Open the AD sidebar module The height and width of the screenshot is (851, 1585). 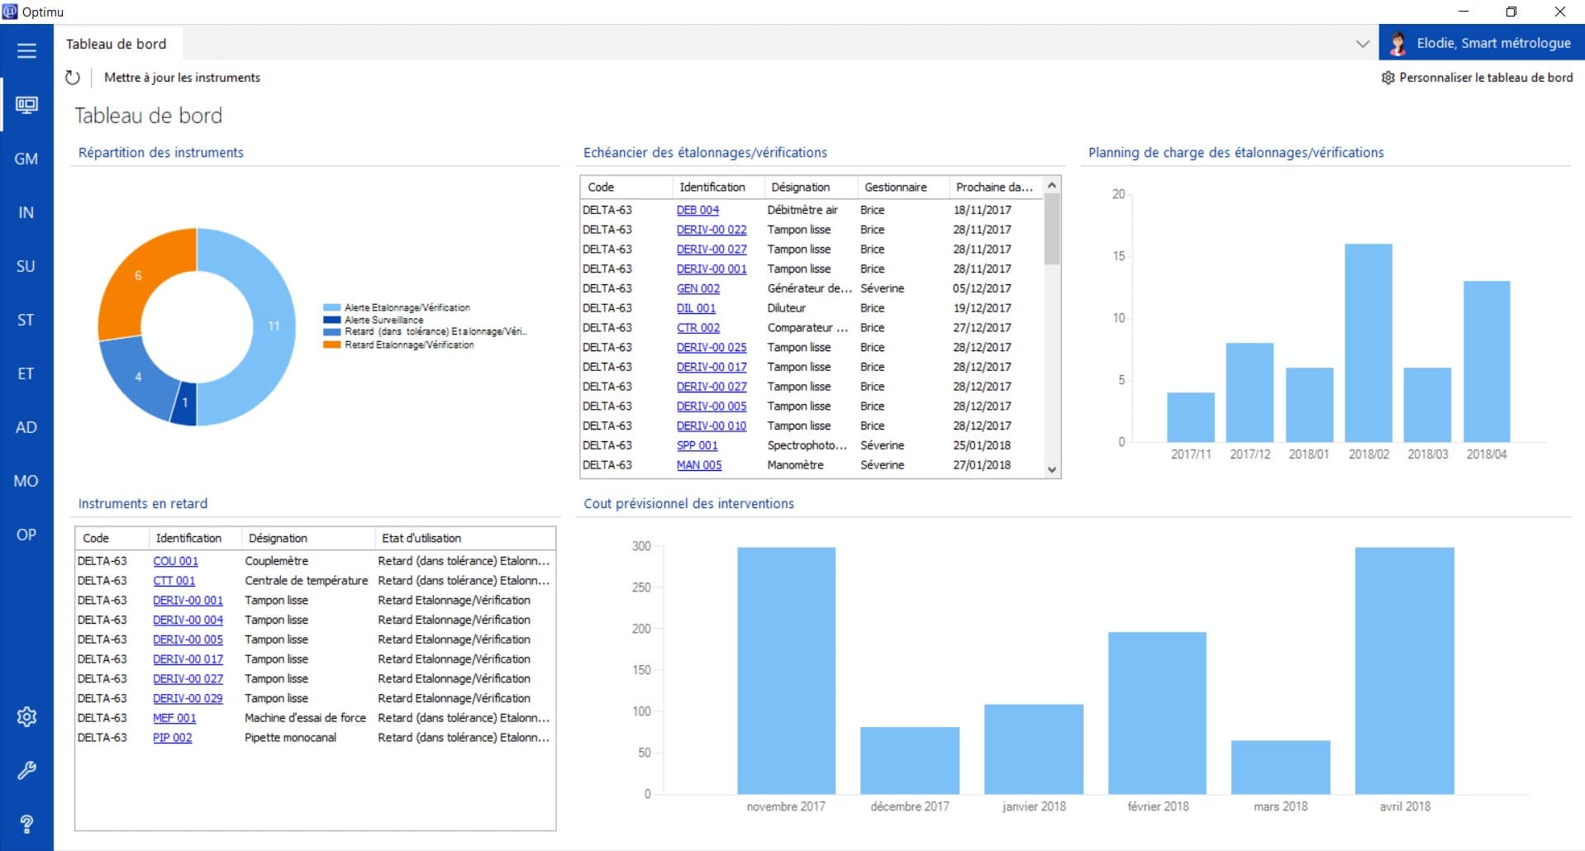pyautogui.click(x=26, y=427)
